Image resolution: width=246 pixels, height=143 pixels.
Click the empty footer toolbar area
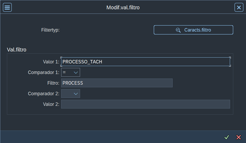[106, 137]
